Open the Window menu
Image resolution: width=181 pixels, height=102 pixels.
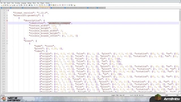click(x=48, y=3)
